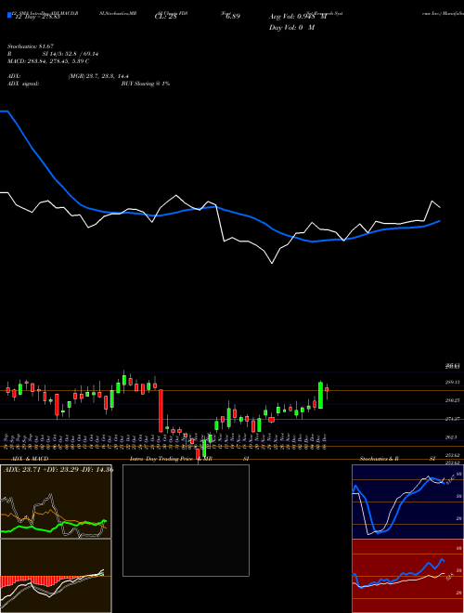Click the 280.25 price axis label
The width and height of the screenshot is (464, 613).
pyautogui.click(x=452, y=400)
